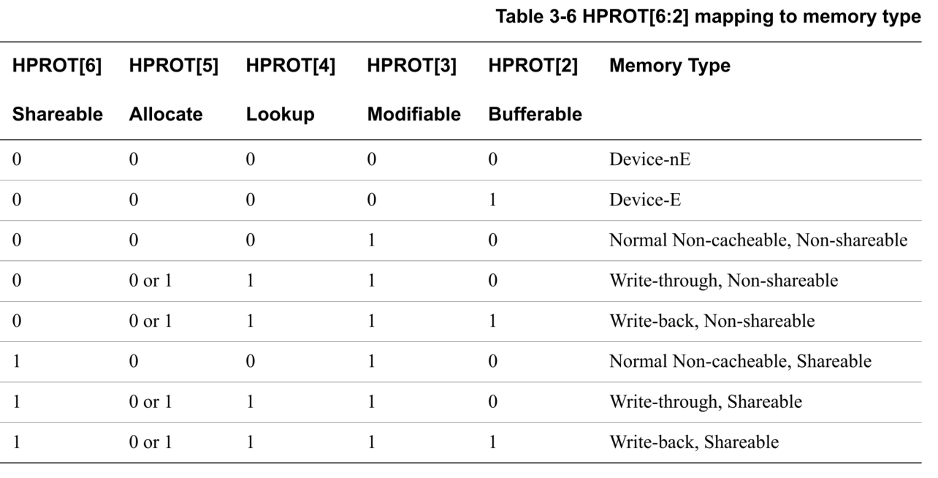Image resolution: width=938 pixels, height=478 pixels.
Task: Select the Modifiable subheader label
Action: click(x=414, y=115)
